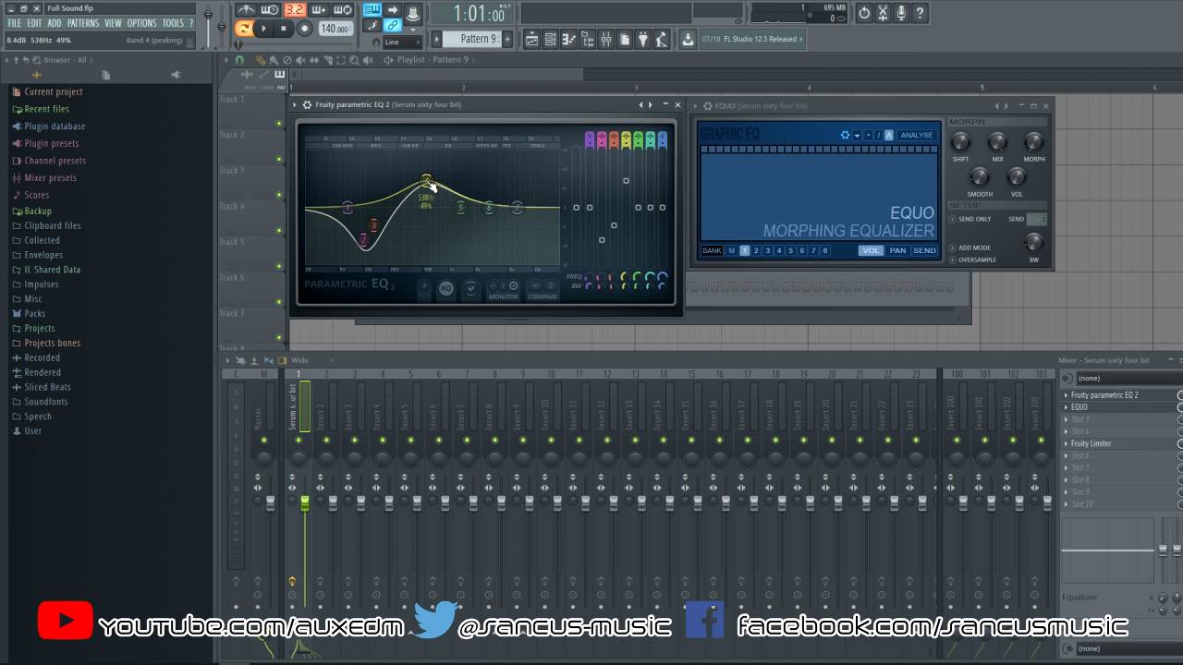Toggle pattern/song mode button
Screen dimensions: 1183x665
pyautogui.click(x=244, y=29)
